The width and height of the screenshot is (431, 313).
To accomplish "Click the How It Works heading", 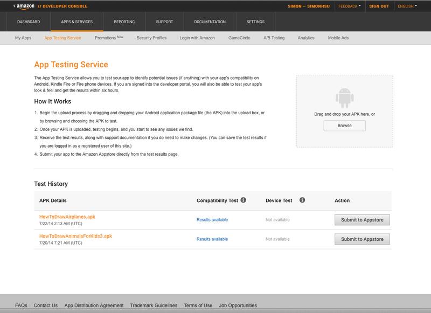I will tap(52, 101).
